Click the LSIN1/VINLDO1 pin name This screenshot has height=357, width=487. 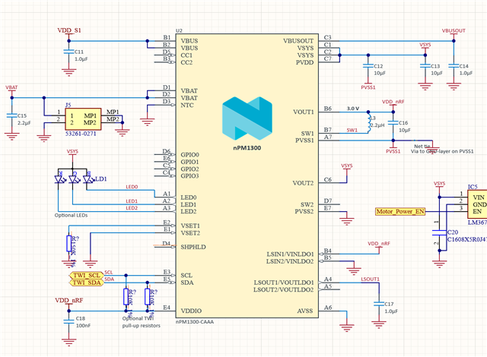(x=290, y=254)
